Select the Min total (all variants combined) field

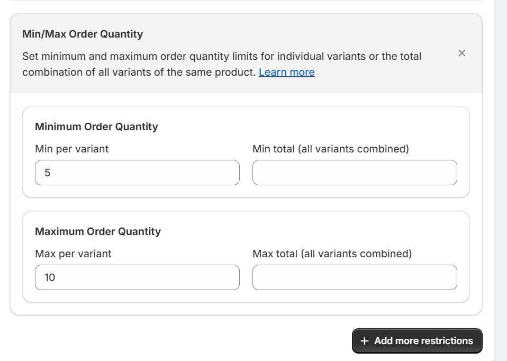pos(355,172)
